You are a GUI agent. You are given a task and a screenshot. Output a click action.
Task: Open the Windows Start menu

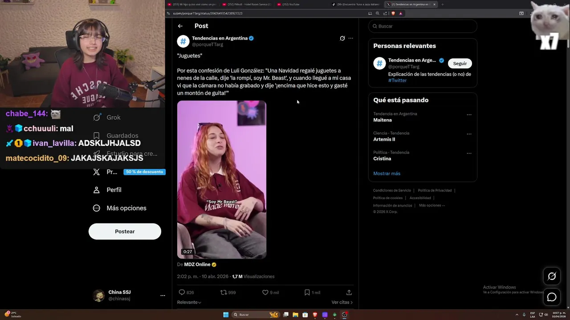[x=226, y=315]
